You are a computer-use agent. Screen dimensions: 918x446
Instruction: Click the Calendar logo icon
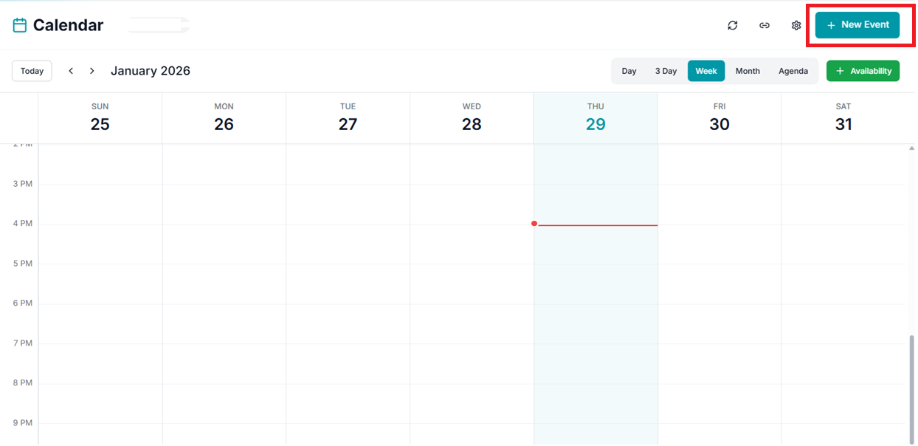[20, 25]
